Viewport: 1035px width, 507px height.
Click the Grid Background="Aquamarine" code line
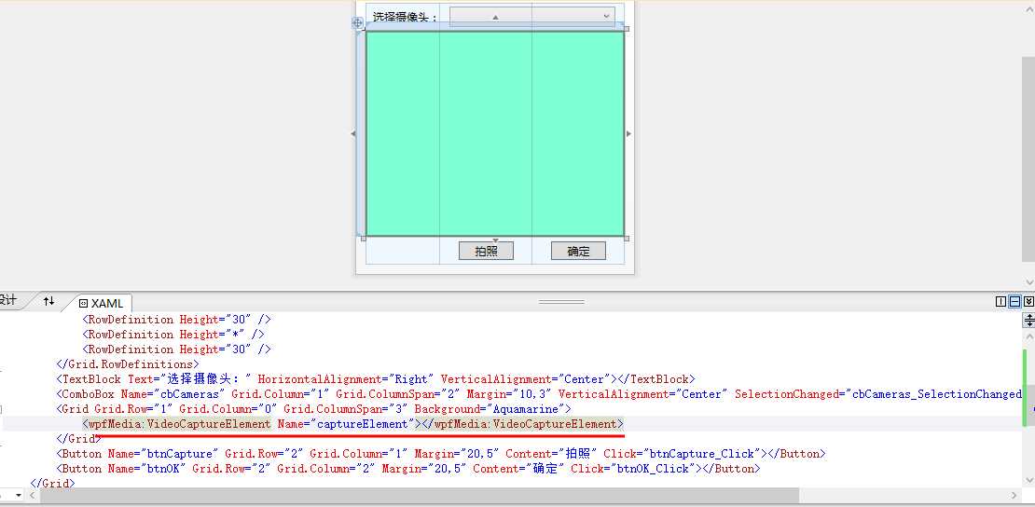[313, 409]
